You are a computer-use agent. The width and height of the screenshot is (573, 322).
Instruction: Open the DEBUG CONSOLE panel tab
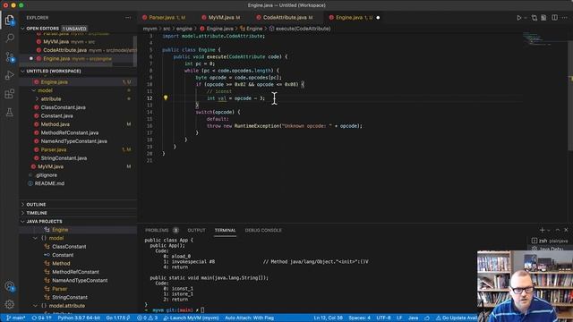(x=263, y=231)
